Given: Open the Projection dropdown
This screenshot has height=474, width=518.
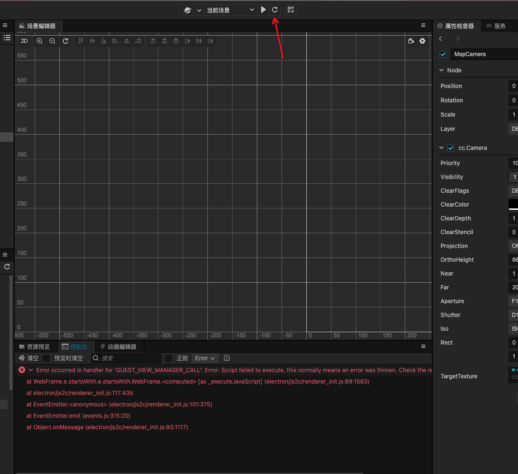Looking at the screenshot, I should [513, 246].
